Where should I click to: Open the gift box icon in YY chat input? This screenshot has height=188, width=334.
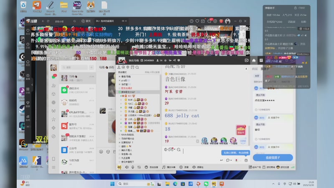(246, 160)
